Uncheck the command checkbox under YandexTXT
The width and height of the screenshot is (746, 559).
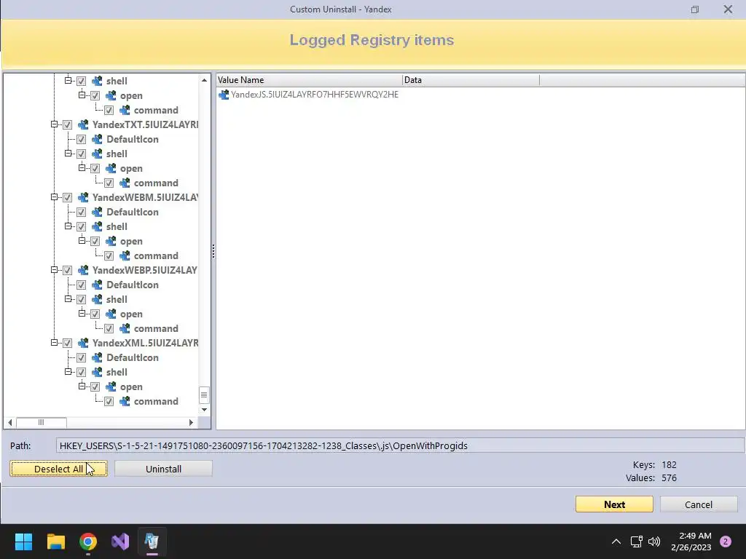109,183
